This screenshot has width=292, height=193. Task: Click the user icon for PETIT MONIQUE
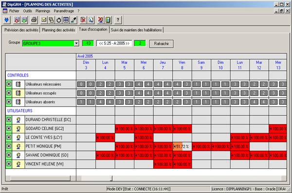[x=18, y=146]
